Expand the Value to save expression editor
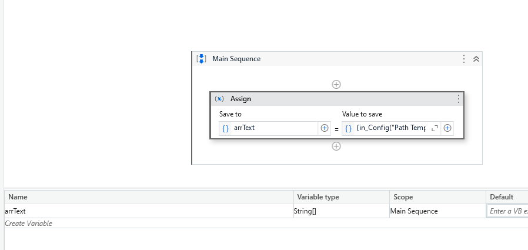The image size is (528, 250). (435, 128)
